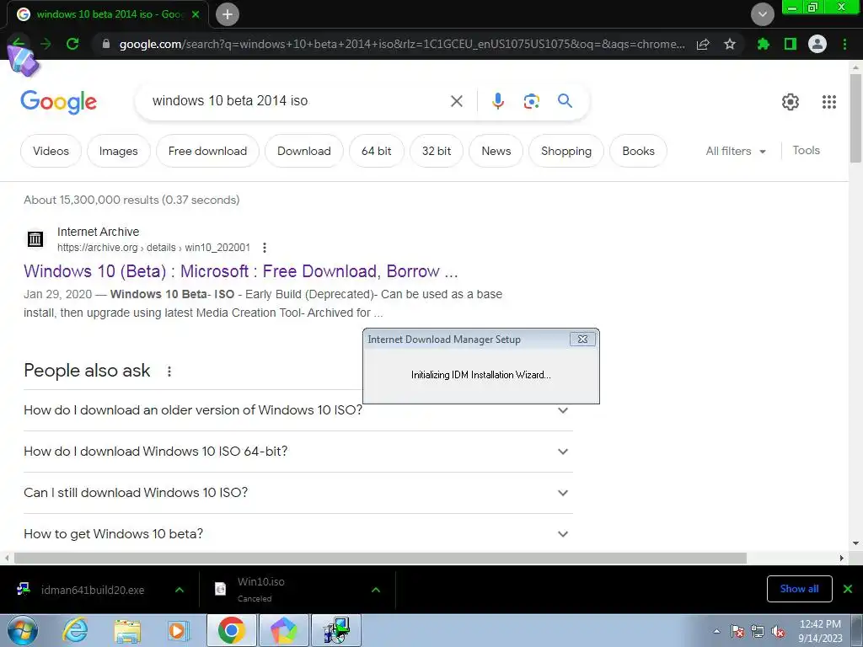This screenshot has height=647, width=863.
Task: Click the muted volume tray icon
Action: [778, 632]
